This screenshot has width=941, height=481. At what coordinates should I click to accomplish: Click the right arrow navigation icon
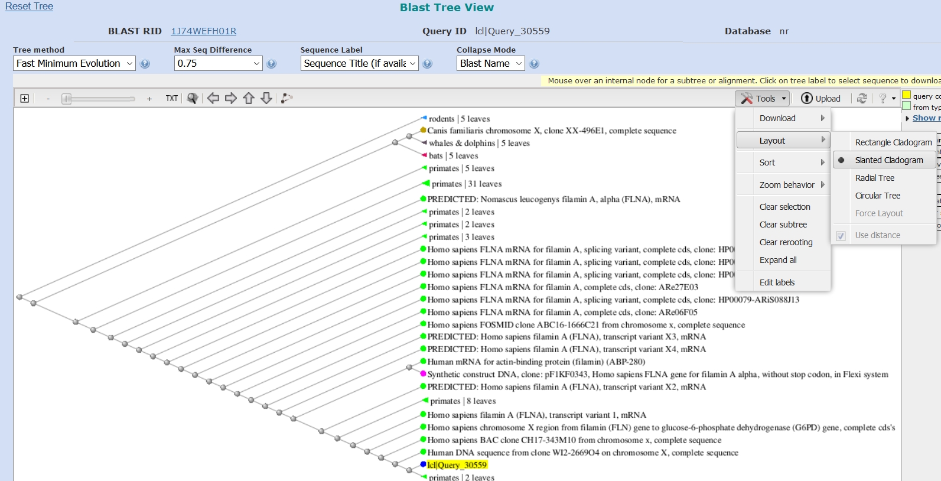[x=231, y=99]
